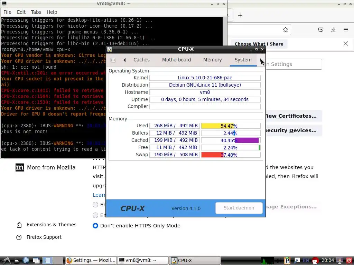Screen dimensions: 354x265
Task: Click the screen lock icon in tray
Action: (340, 261)
